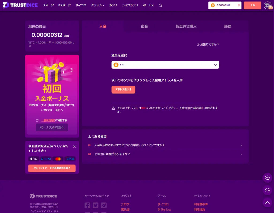Close the crypto purchase card
Screen dimensions: 274x213
click(x=74, y=146)
